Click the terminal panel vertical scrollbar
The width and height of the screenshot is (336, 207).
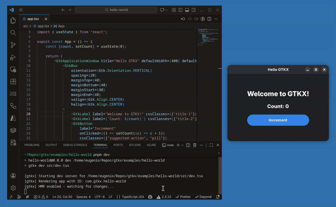[220, 175]
